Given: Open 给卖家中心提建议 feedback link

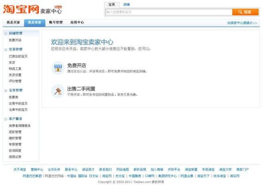Looking at the screenshot, I should click(242, 23).
